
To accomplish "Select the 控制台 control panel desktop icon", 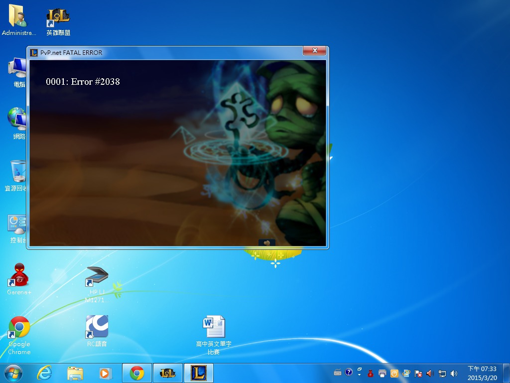I will [17, 229].
